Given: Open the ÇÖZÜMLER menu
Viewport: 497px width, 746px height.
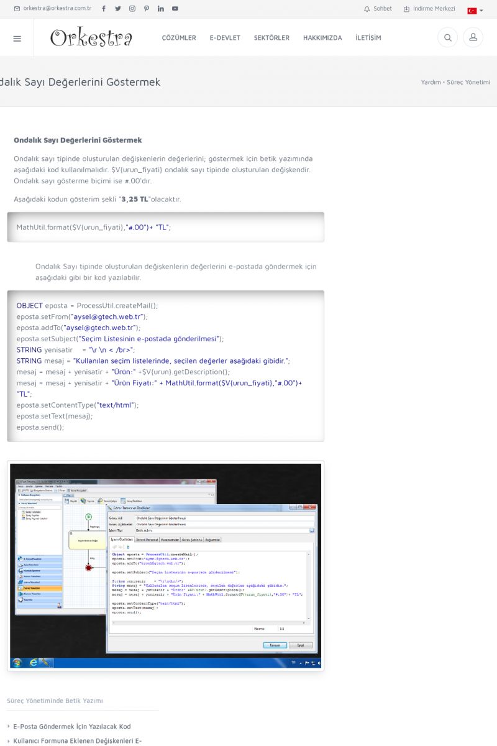Looking at the screenshot, I should pyautogui.click(x=179, y=38).
